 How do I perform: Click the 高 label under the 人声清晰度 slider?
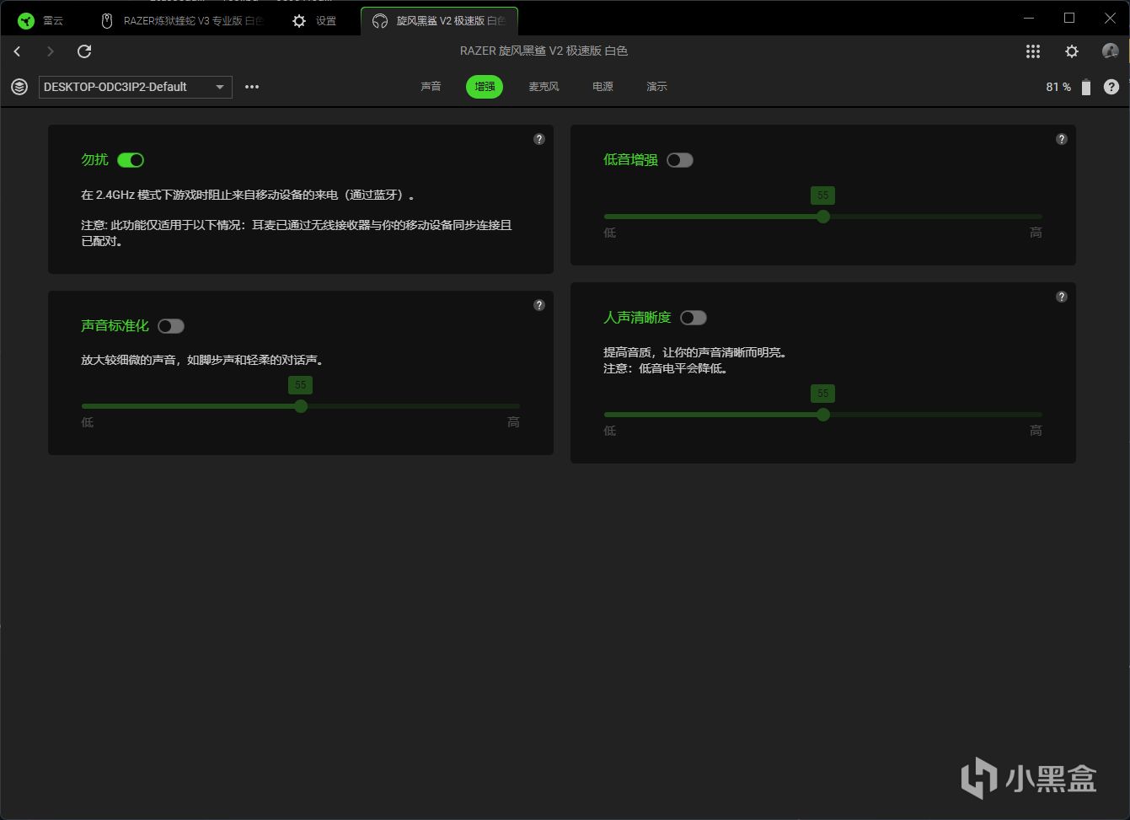pos(1036,431)
